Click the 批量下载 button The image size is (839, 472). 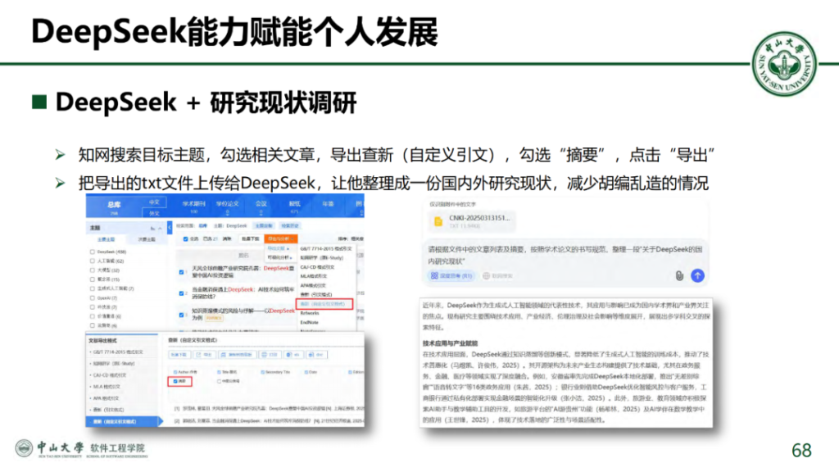point(251,238)
